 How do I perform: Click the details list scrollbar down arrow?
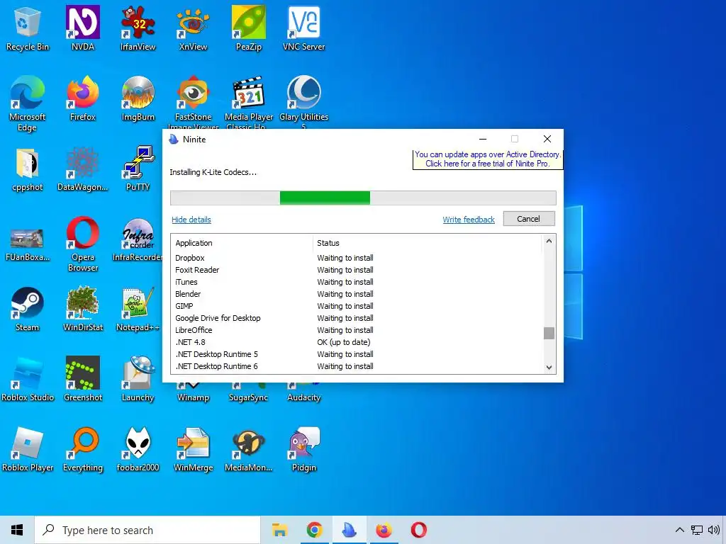549,368
